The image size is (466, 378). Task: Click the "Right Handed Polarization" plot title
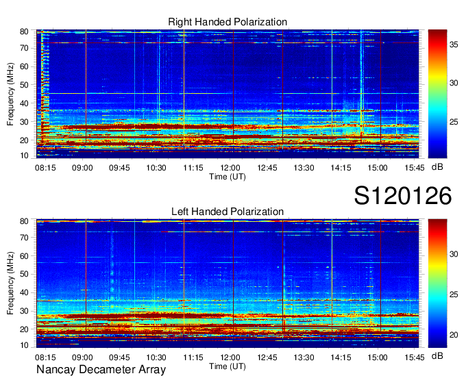pos(228,22)
